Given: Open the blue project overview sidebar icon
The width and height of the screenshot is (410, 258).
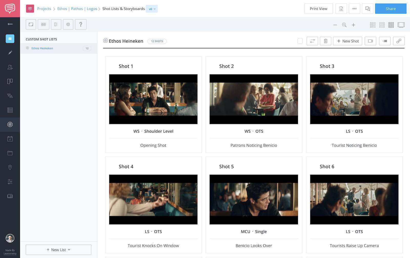Looking at the screenshot, I should click(10, 39).
